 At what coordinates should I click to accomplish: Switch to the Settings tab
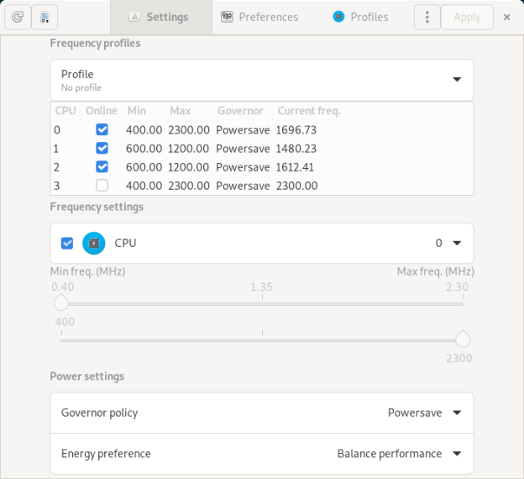[160, 17]
